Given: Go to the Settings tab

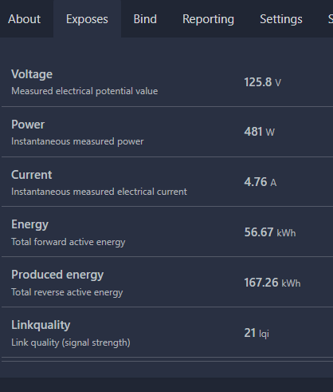Looking at the screenshot, I should point(281,19).
